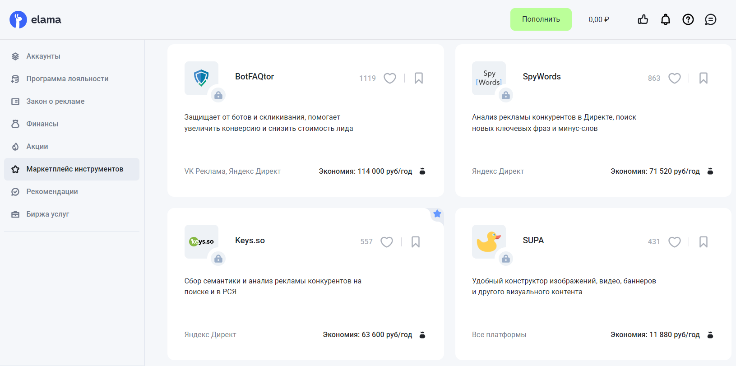Click SUPA like count 431

654,242
